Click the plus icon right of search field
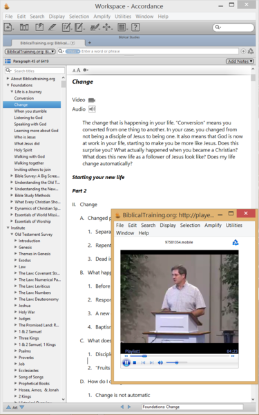The height and width of the screenshot is (415, 259). click(x=243, y=51)
